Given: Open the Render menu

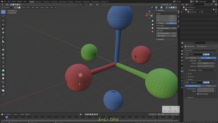Looking at the screenshot, I should click(x=14, y=1).
